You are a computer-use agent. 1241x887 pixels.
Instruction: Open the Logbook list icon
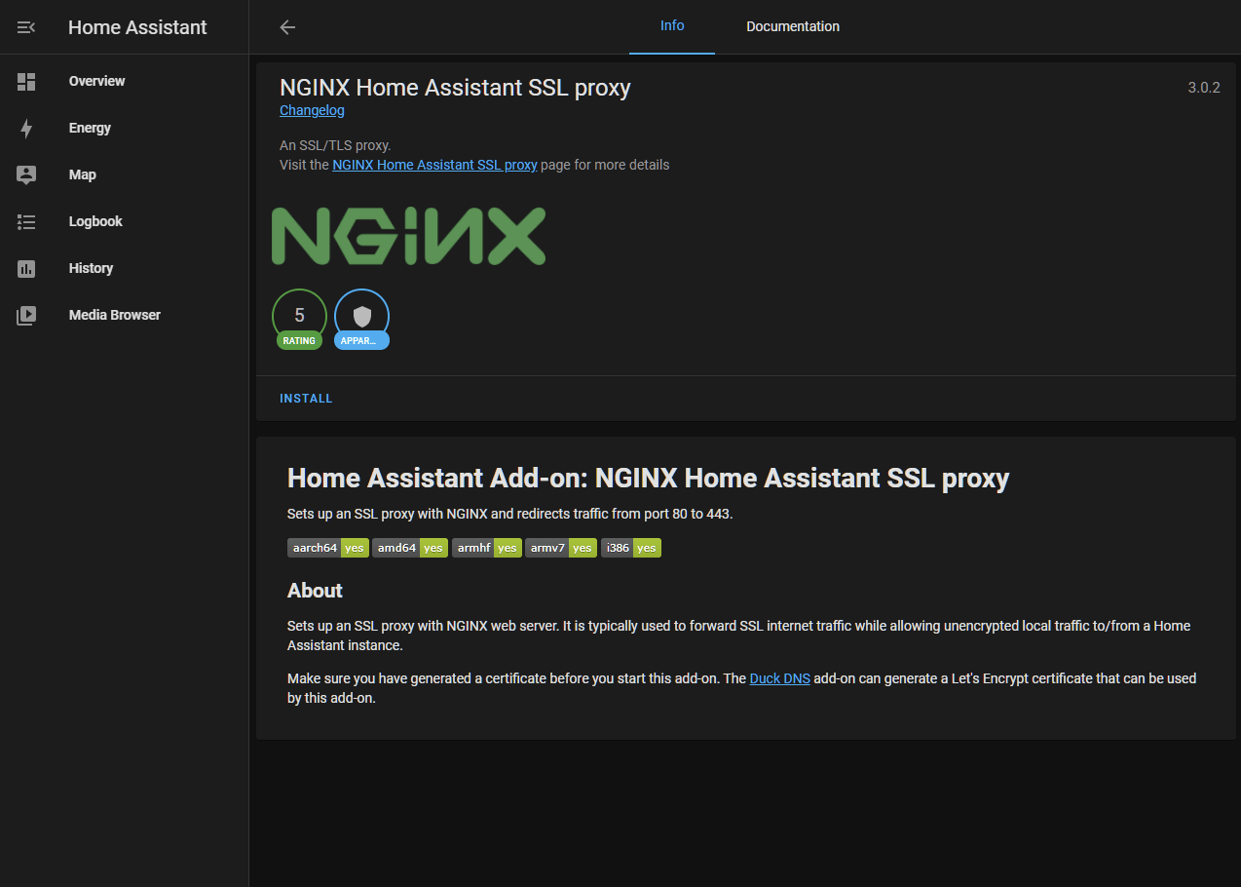tap(26, 221)
